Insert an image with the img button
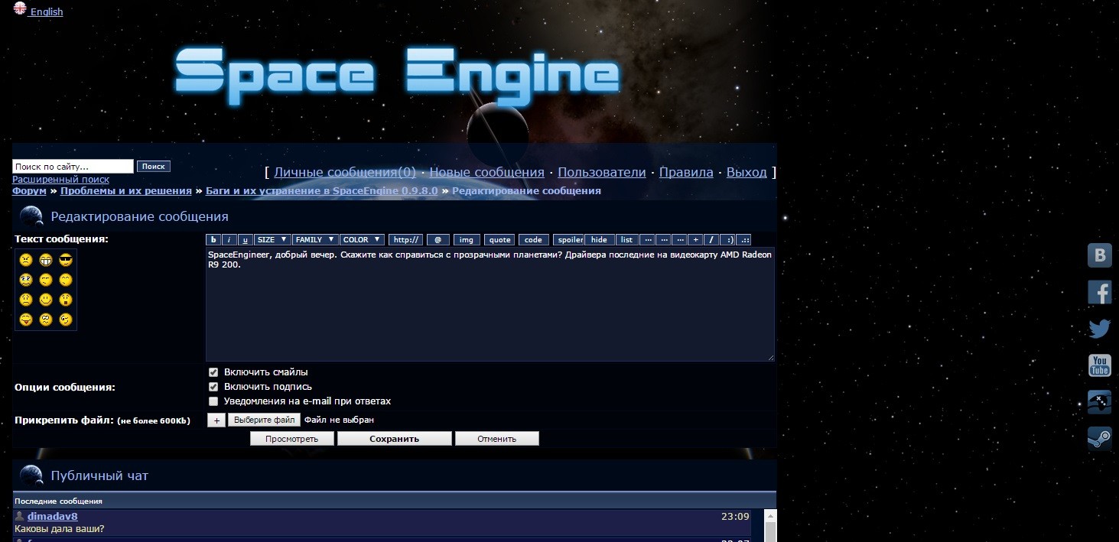 (467, 240)
